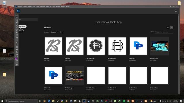Open the Vista menu
The width and height of the screenshot is (184, 103).
click(54, 7)
